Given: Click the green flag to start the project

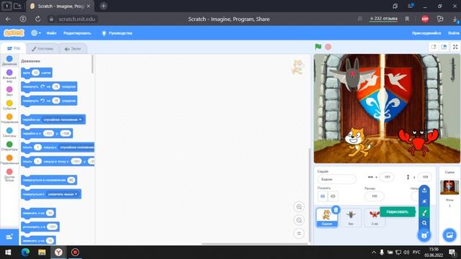Looking at the screenshot, I should 318,47.
